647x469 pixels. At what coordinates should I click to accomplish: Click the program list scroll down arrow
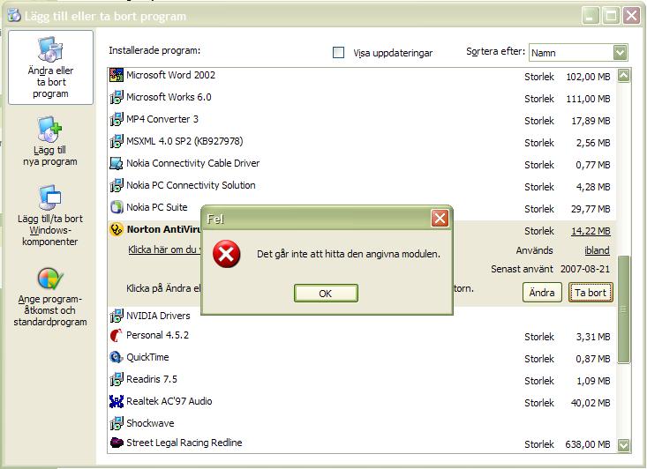pos(624,445)
